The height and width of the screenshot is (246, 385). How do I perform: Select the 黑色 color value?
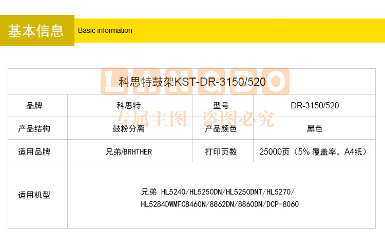click(315, 128)
